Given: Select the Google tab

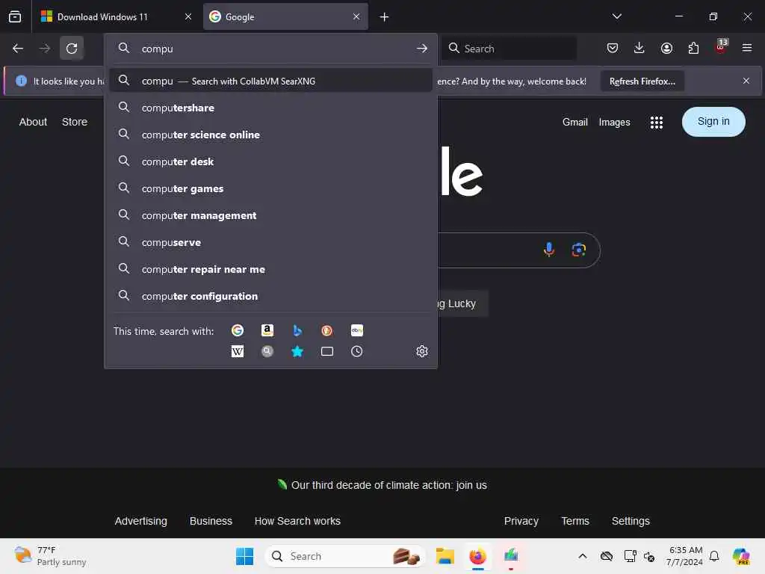Looking at the screenshot, I should (x=285, y=16).
